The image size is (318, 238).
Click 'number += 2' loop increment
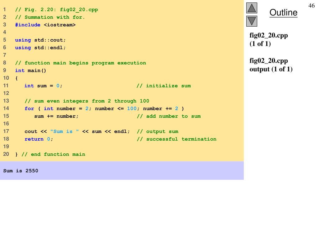tap(161, 108)
